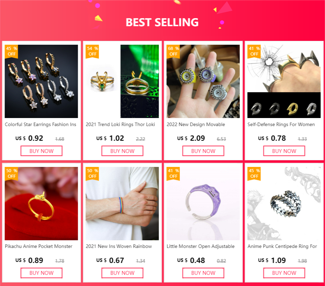Viewport: 325px width, 286px height.
Task: Open the star earrings product image
Action: pos(41,81)
